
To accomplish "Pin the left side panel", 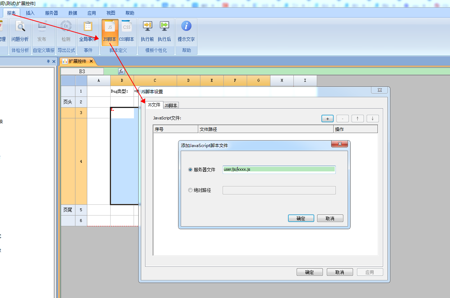I will tap(48, 61).
